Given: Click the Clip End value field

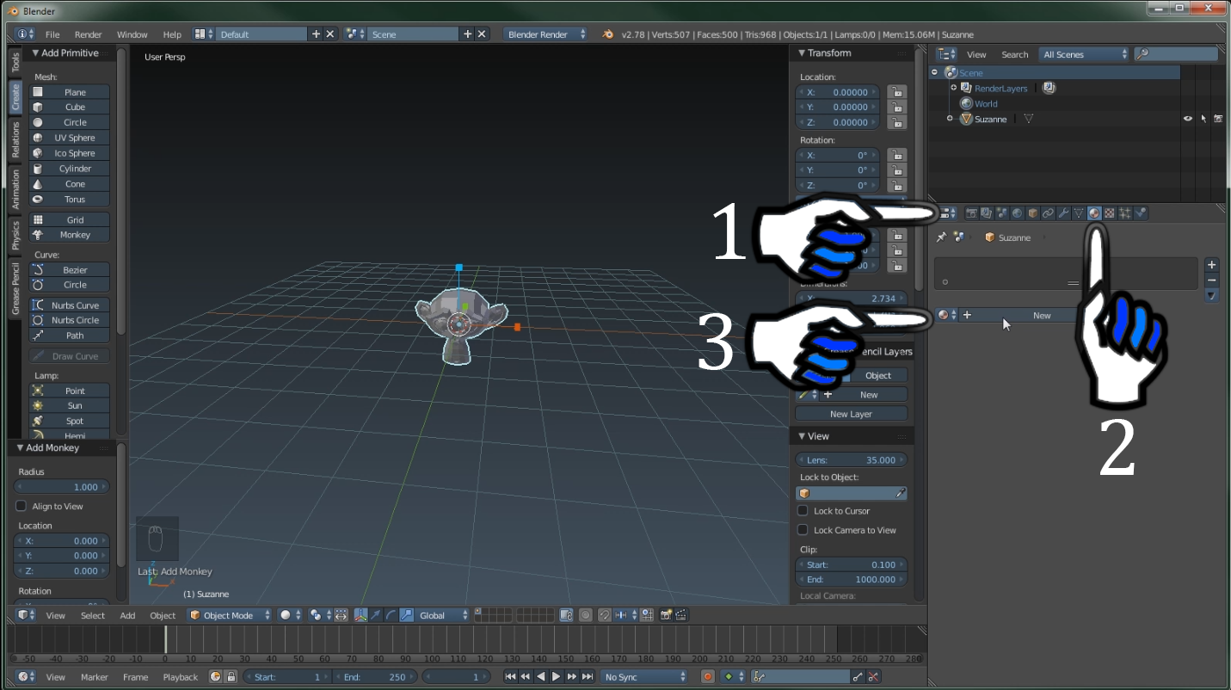Looking at the screenshot, I should point(851,580).
